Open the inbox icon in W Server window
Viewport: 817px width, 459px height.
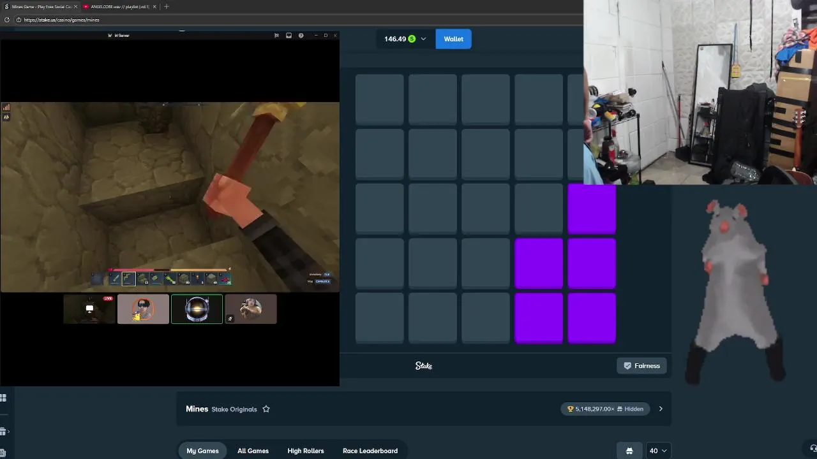(x=289, y=36)
